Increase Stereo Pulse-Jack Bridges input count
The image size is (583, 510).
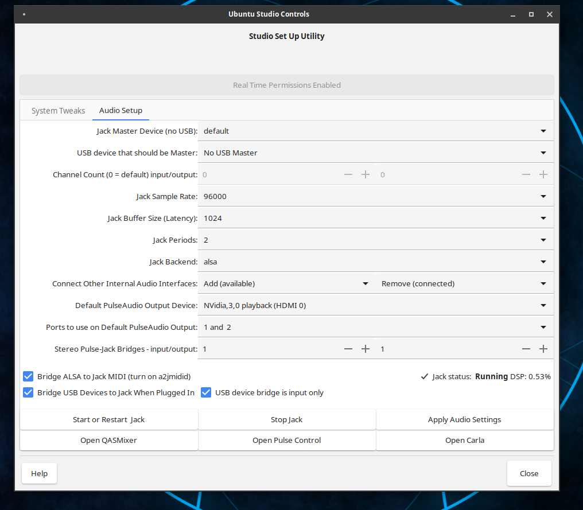click(365, 349)
